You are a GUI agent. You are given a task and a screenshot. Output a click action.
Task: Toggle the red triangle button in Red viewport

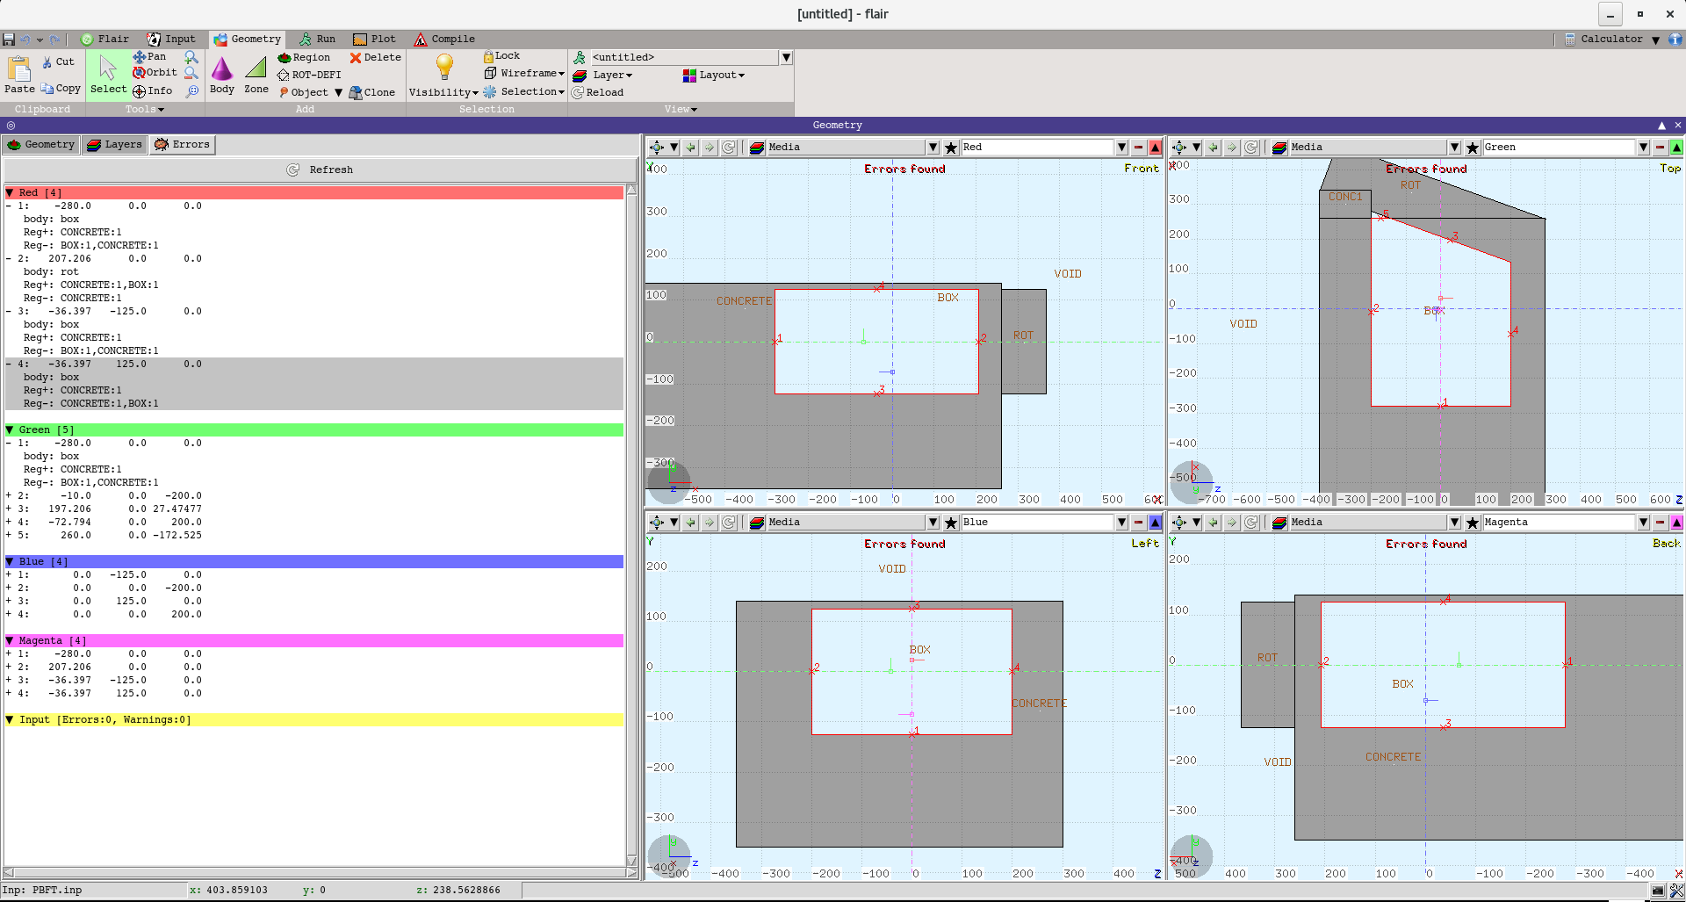tap(1156, 148)
